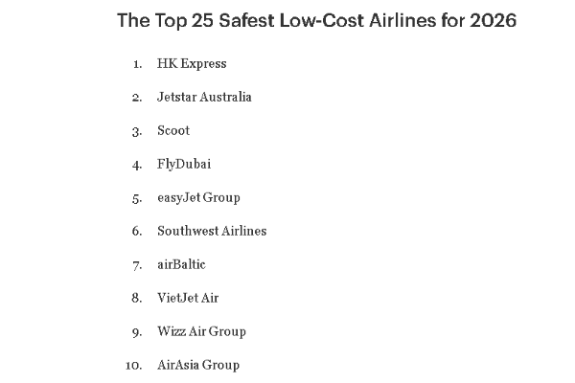The image size is (575, 383).
Task: Click on Jetstar Australia in the list
Action: (x=204, y=98)
